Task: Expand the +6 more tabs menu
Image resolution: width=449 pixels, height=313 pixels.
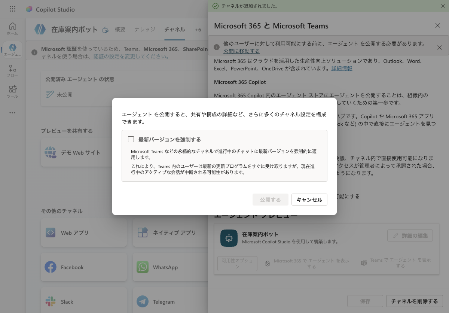Action: (198, 30)
